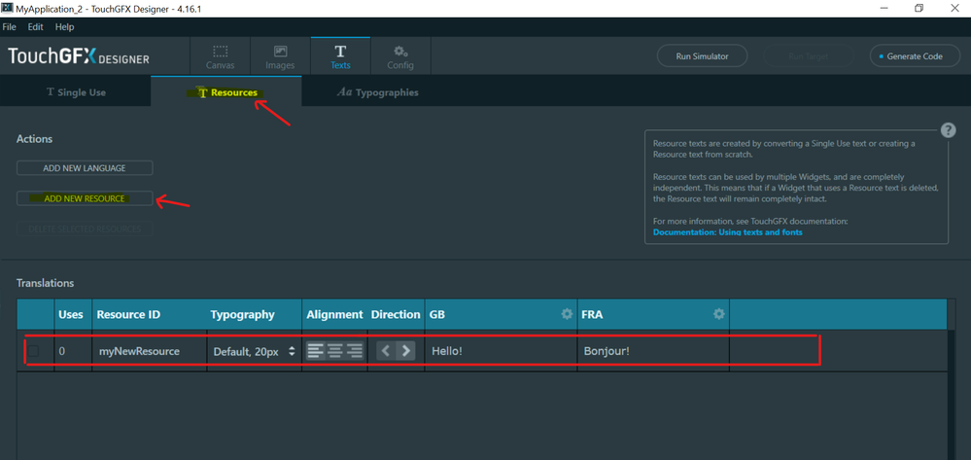The width and height of the screenshot is (971, 460).
Task: Set center text alignment
Action: coord(335,351)
